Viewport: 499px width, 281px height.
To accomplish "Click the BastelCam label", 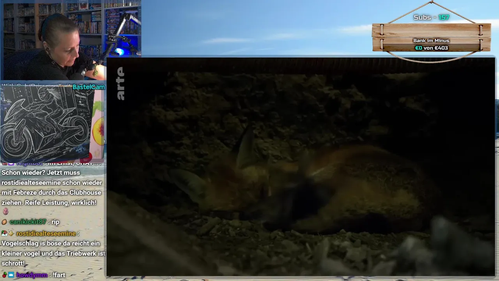I will tap(88, 87).
